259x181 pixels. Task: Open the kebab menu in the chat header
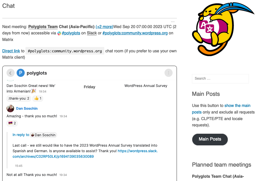coord(168,73)
